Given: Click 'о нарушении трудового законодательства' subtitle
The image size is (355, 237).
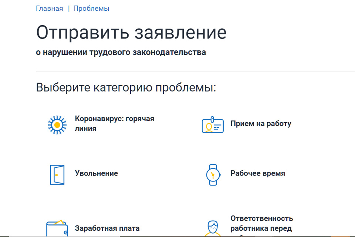Looking at the screenshot, I should pos(121,52).
